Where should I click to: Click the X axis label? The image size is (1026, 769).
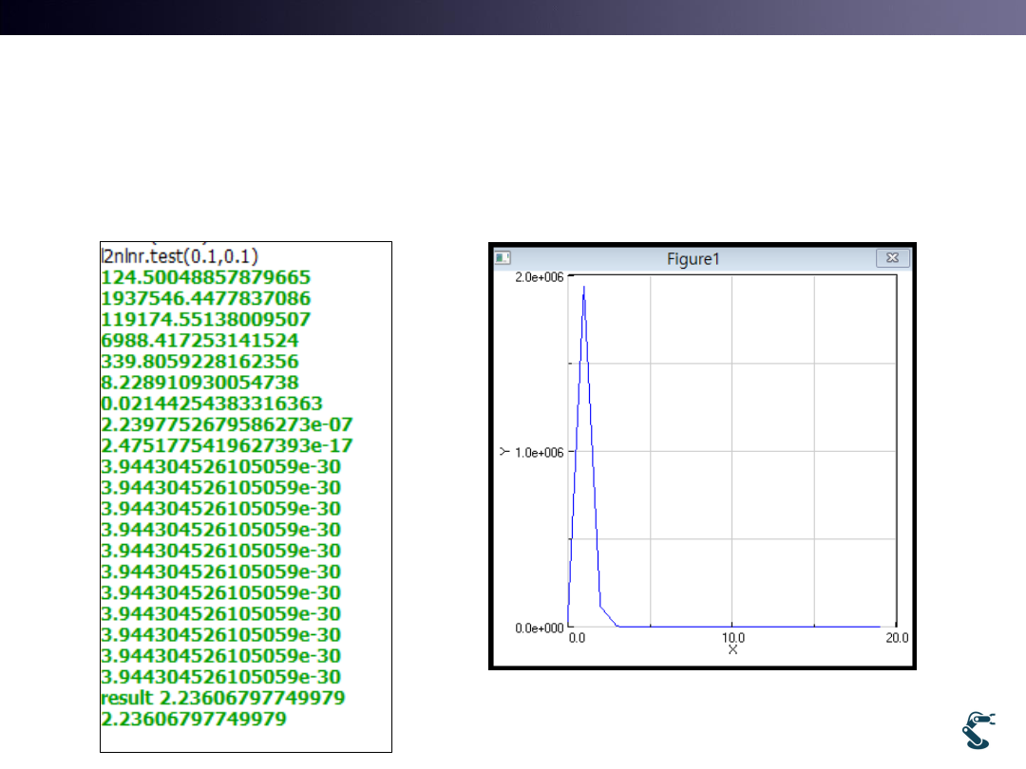pos(732,649)
